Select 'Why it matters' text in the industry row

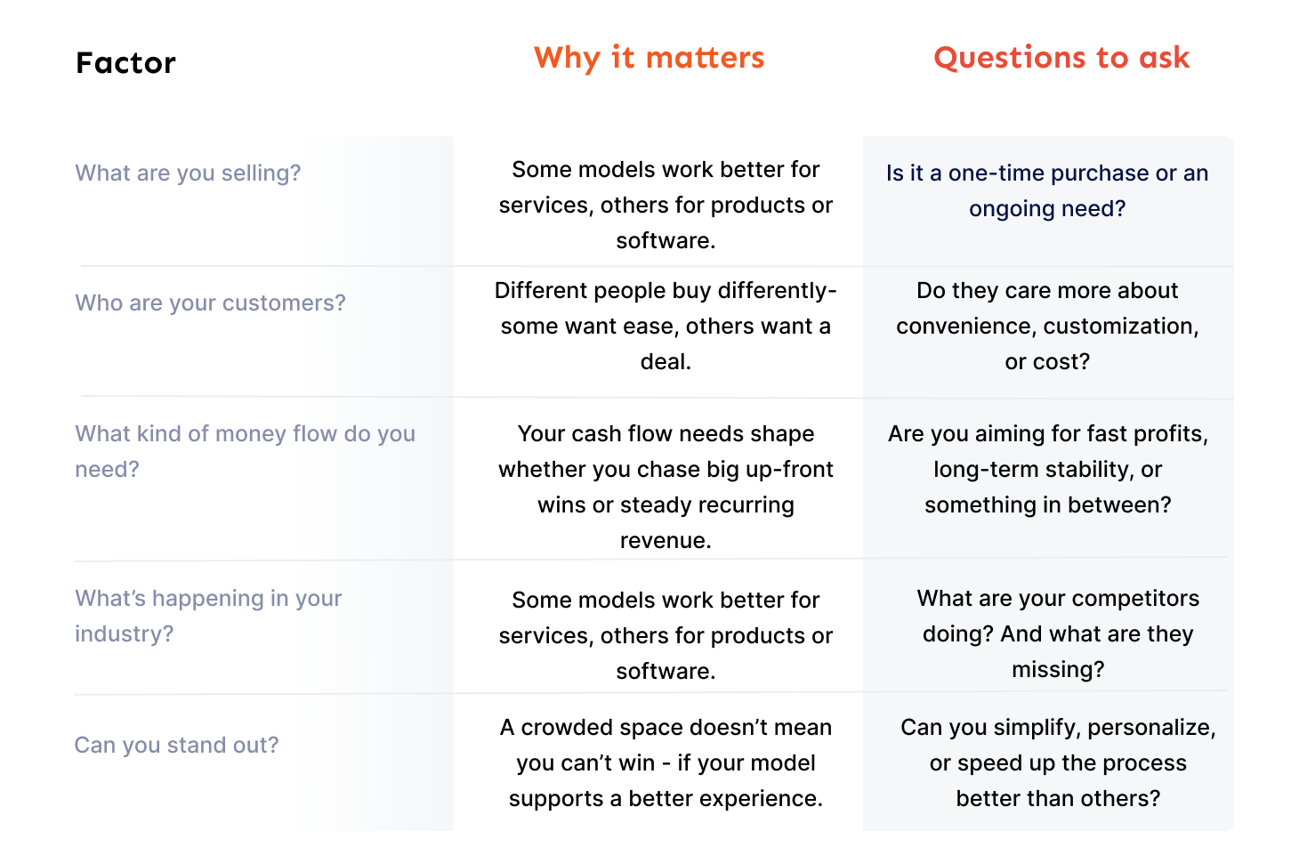(666, 635)
